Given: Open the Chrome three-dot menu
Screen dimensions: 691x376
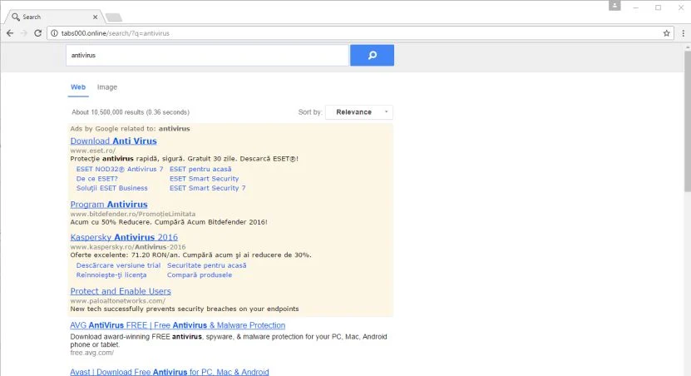Looking at the screenshot, I should pyautogui.click(x=683, y=33).
